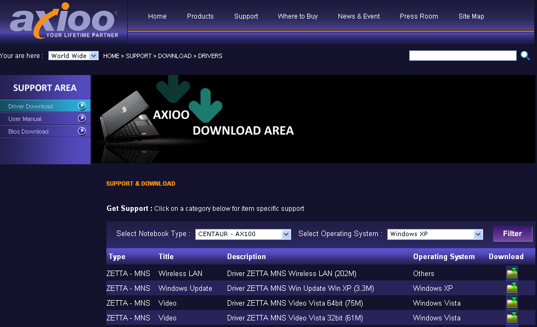Open the Products menu

200,16
